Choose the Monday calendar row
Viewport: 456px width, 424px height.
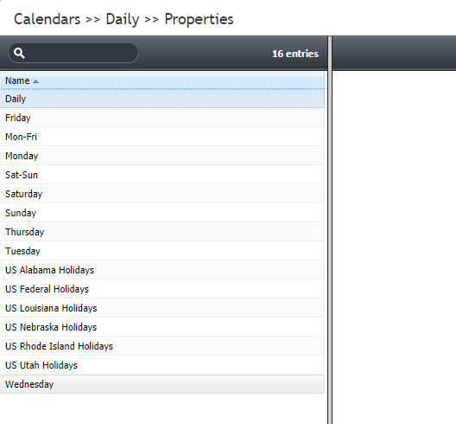(162, 156)
